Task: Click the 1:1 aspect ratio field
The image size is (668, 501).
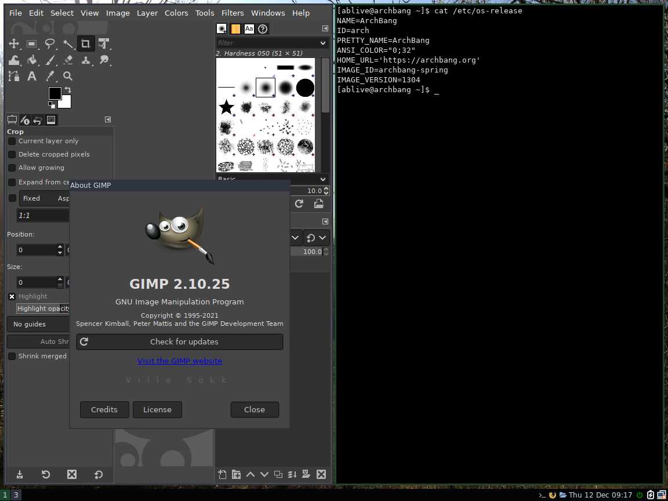Action: 42,216
